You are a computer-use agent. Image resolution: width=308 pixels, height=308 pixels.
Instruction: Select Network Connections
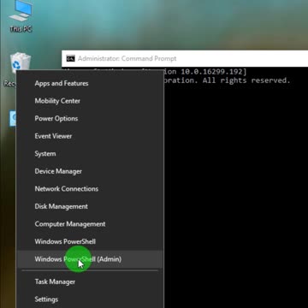(x=90, y=189)
